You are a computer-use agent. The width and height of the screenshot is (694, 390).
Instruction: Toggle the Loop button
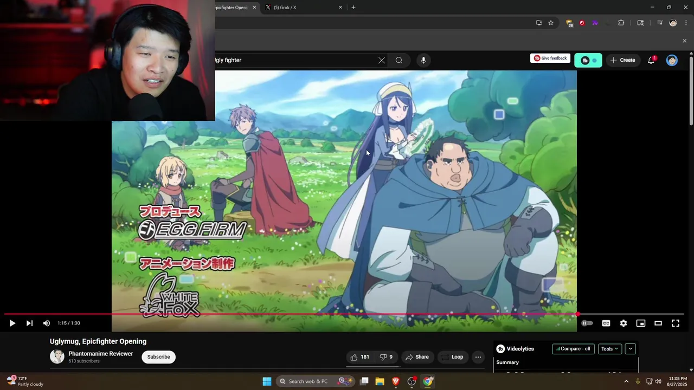click(452, 357)
